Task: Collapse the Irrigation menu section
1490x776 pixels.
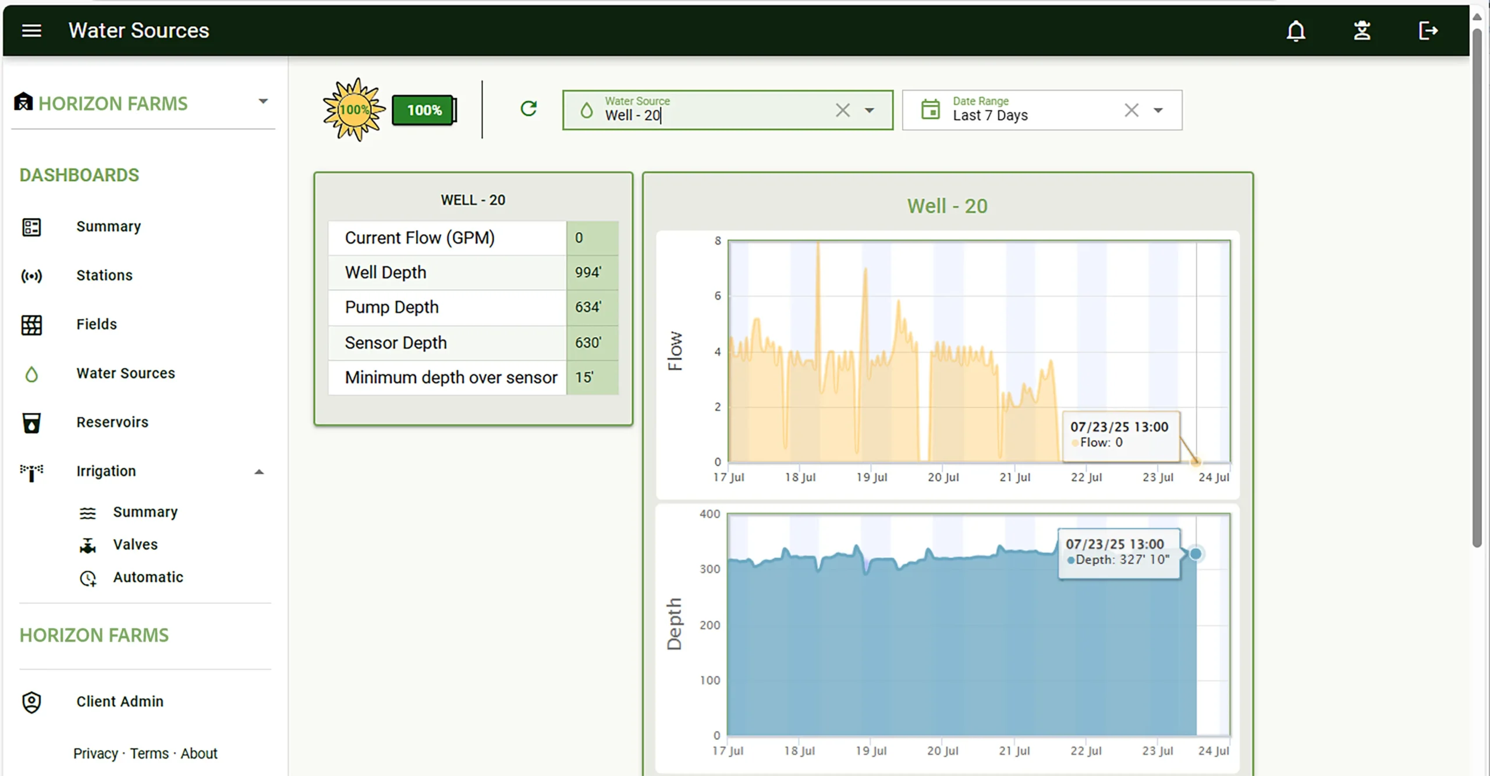Action: coord(259,472)
